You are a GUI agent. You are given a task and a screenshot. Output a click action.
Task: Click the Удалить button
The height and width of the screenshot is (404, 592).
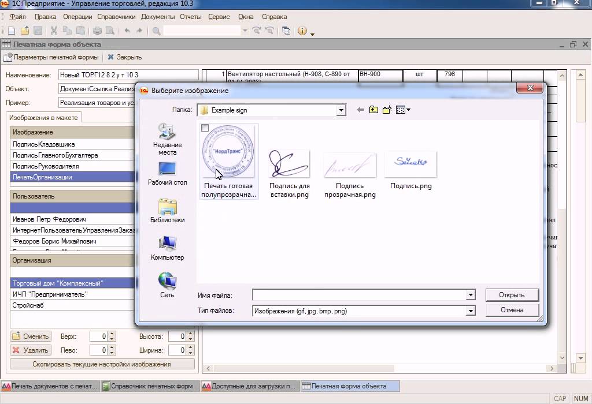[31, 350]
